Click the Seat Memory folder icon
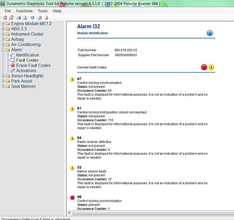This screenshot has height=220, width=234. click(x=8, y=86)
